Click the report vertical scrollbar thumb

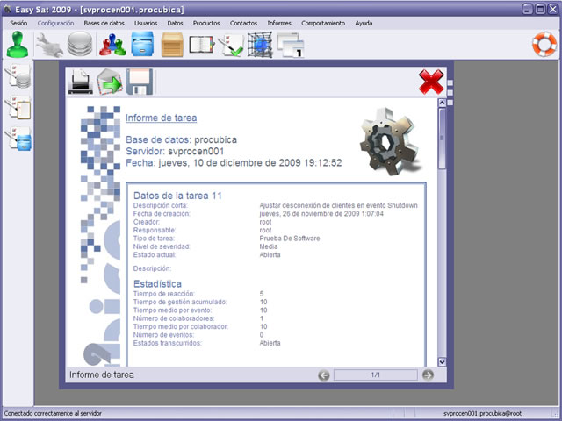442,139
